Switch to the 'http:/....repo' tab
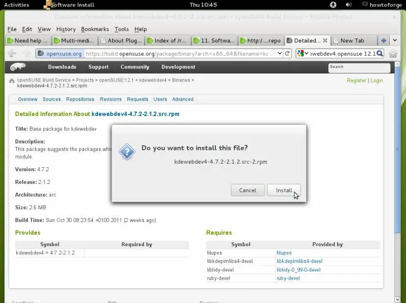This screenshot has width=406, height=303. (x=261, y=41)
